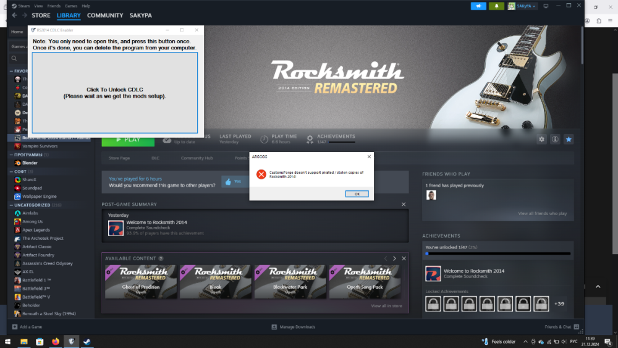
Task: Open the Friends menu
Action: click(x=54, y=6)
